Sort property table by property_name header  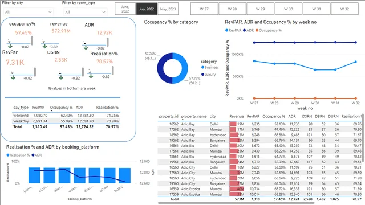tap(194, 116)
